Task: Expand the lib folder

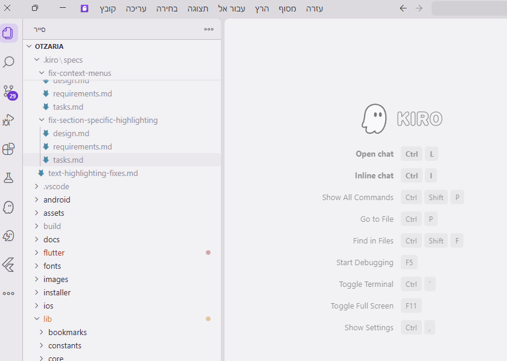Action: coord(48,319)
